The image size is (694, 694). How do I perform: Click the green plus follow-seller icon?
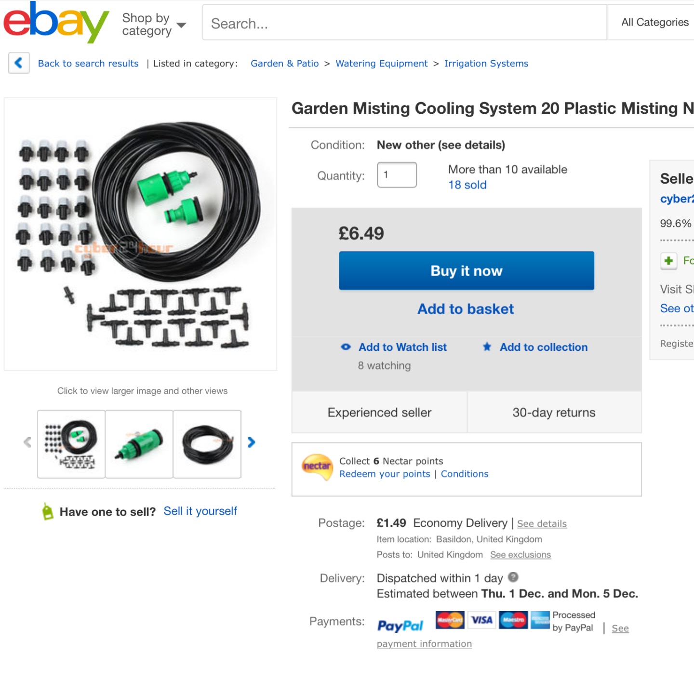coord(668,261)
